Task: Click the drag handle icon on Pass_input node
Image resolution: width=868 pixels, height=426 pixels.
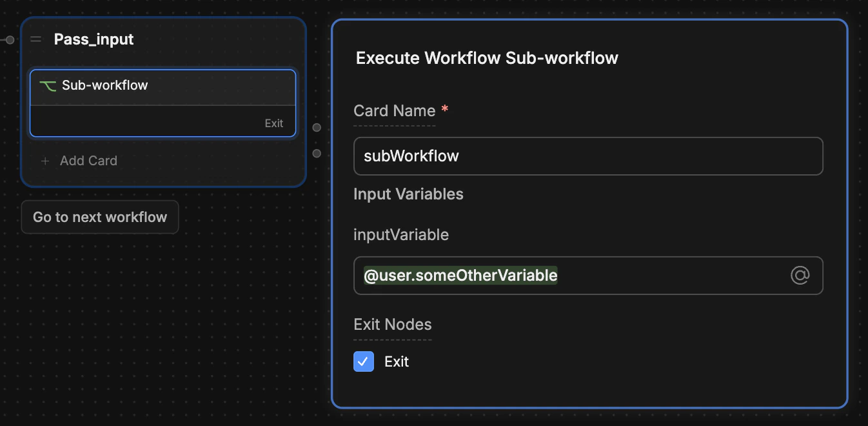Action: [x=36, y=39]
